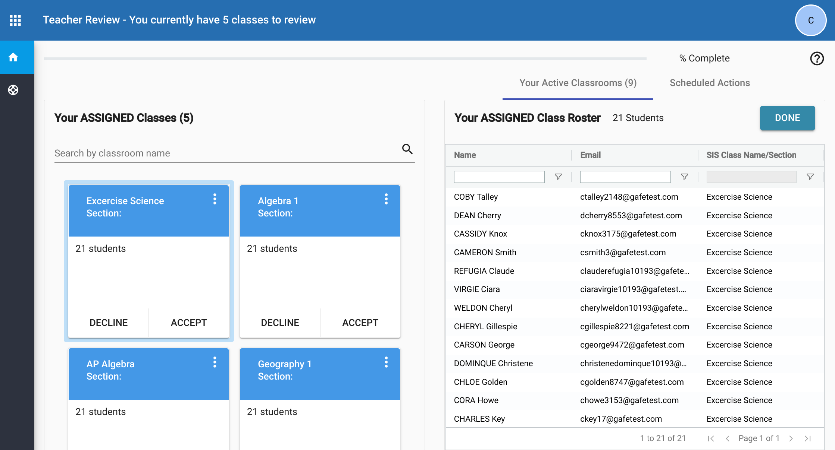Open the user avatar C
This screenshot has width=835, height=450.
pyautogui.click(x=810, y=20)
